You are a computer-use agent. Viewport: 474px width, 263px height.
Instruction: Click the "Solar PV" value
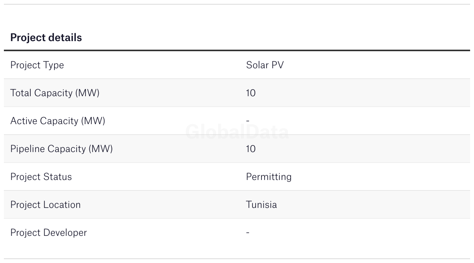[x=265, y=65]
